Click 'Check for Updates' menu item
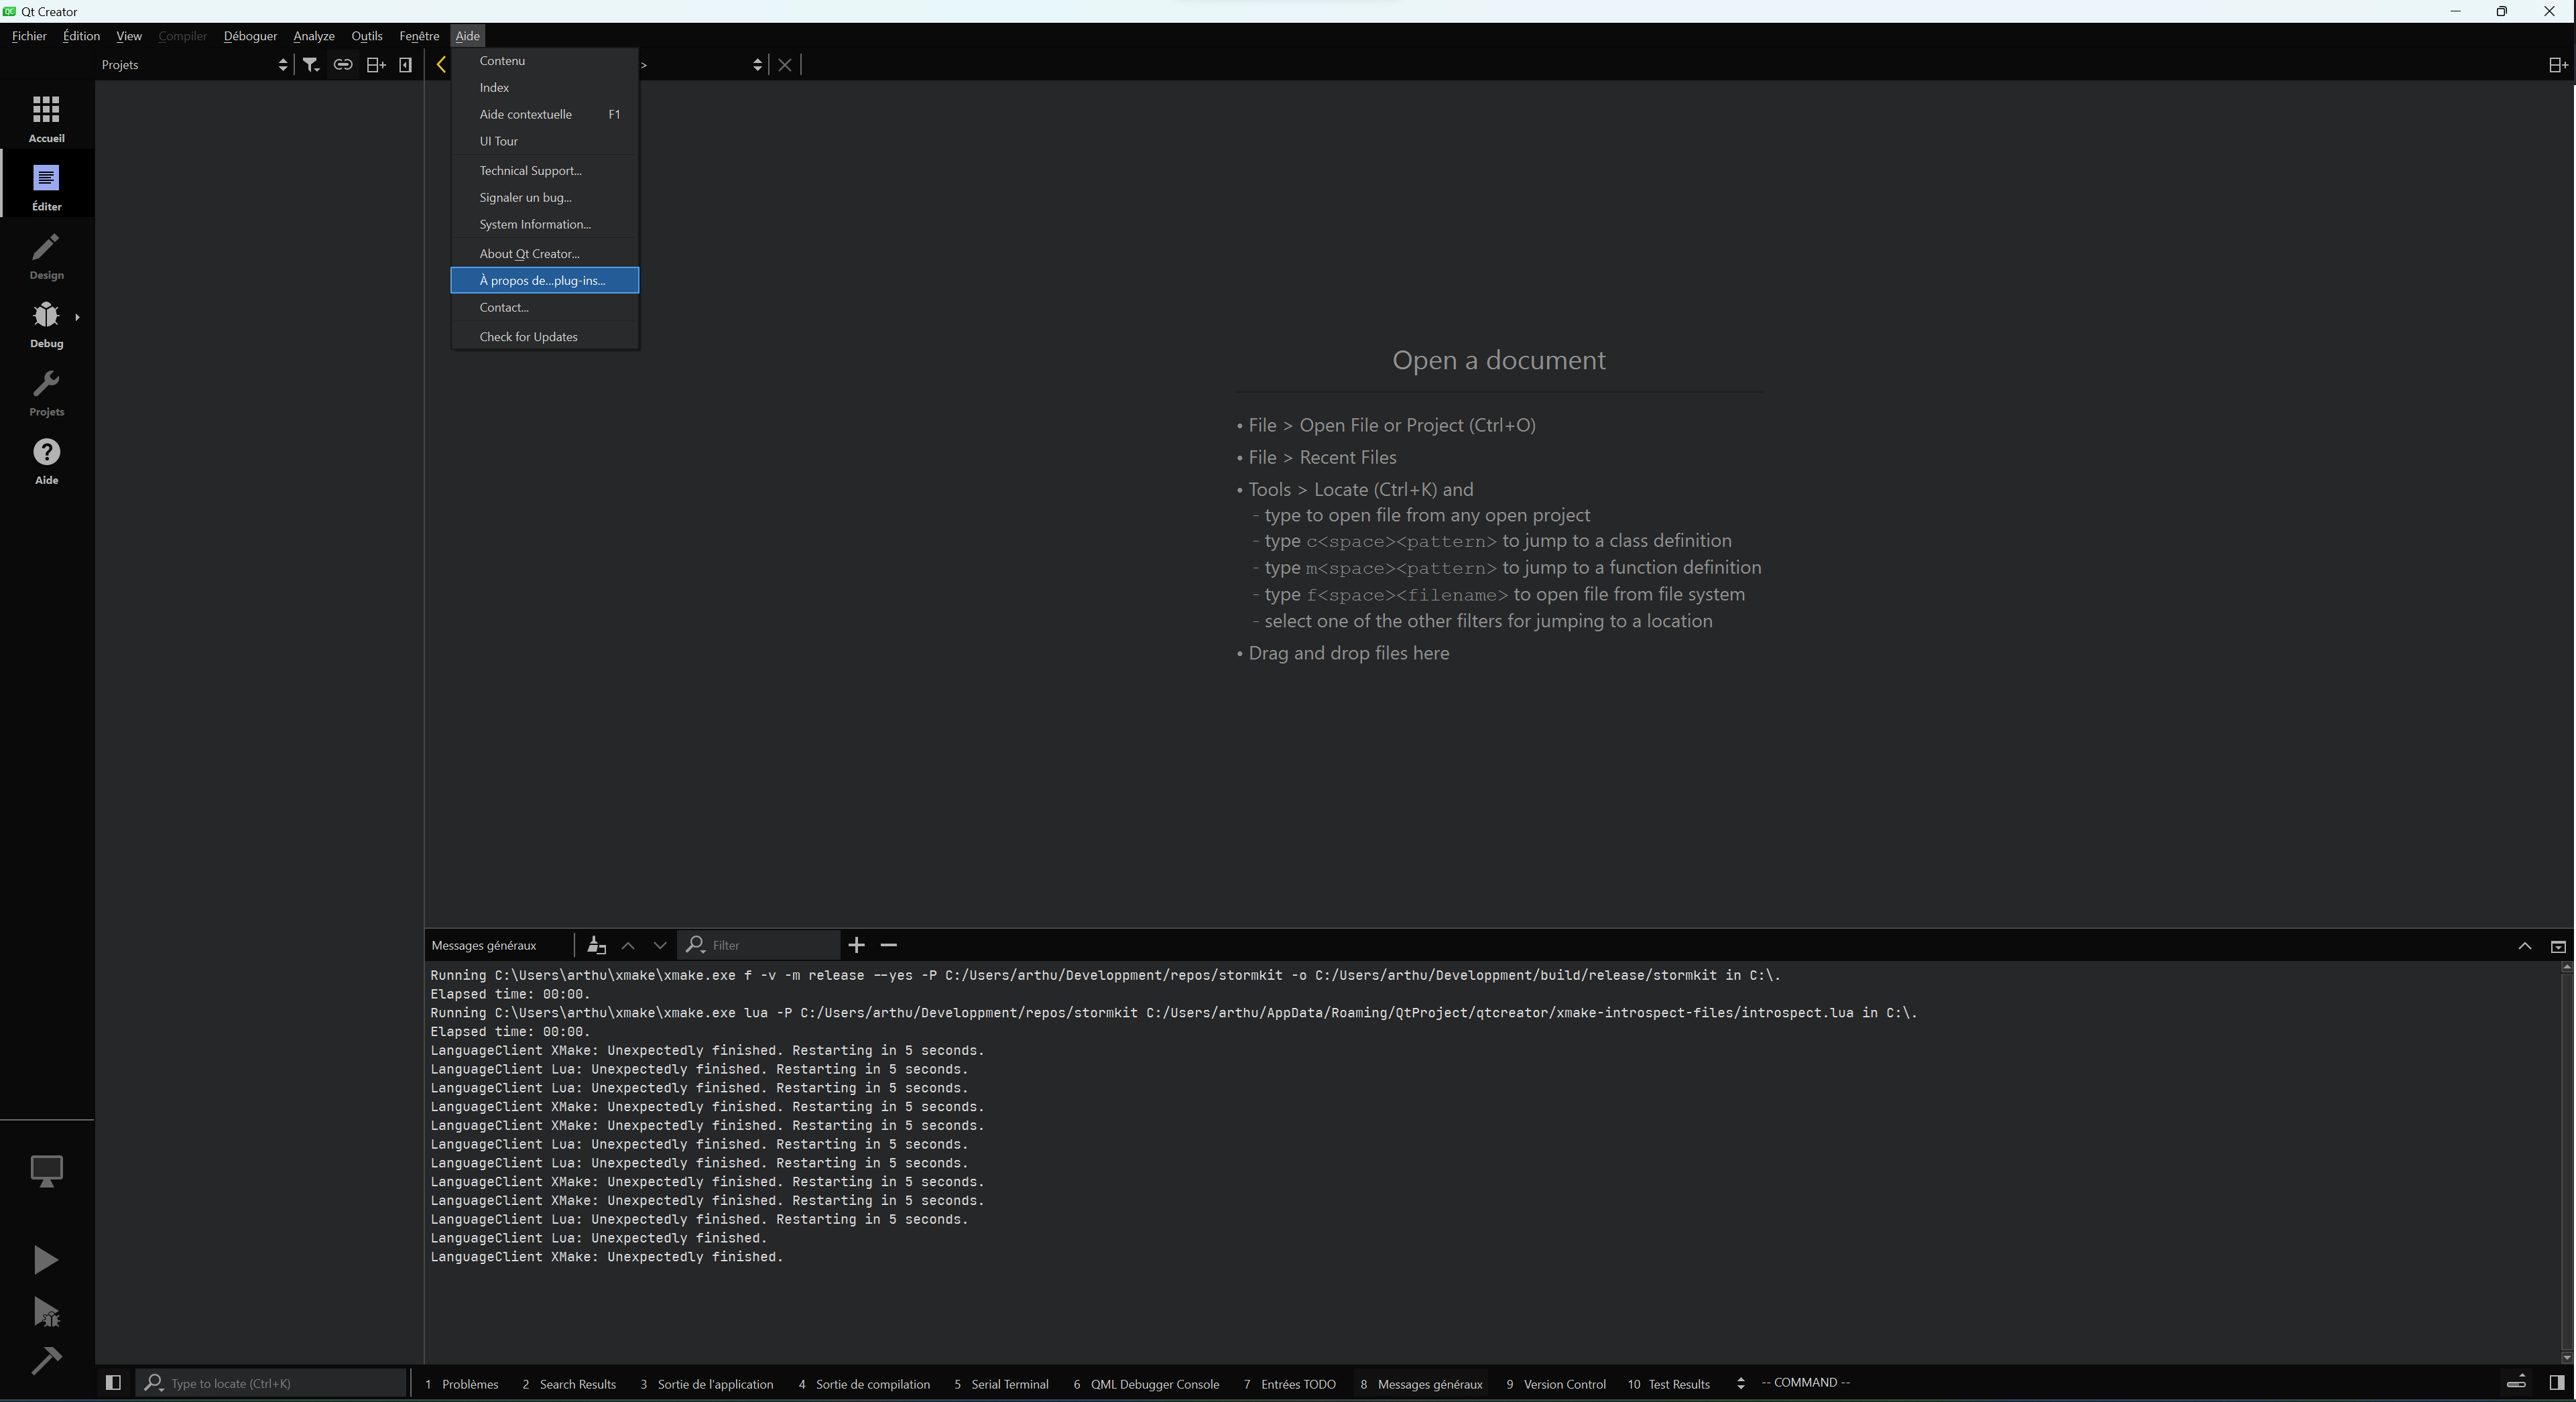The image size is (2576, 1402). [528, 337]
